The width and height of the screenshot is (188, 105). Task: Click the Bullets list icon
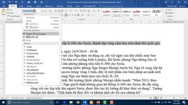pos(66,11)
